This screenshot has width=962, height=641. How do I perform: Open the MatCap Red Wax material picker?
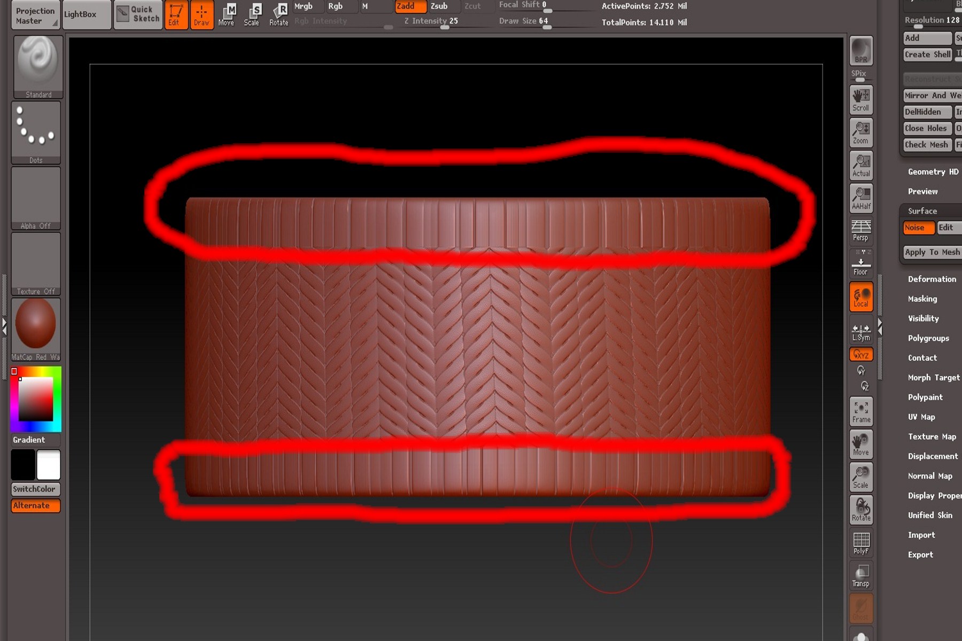click(x=36, y=329)
